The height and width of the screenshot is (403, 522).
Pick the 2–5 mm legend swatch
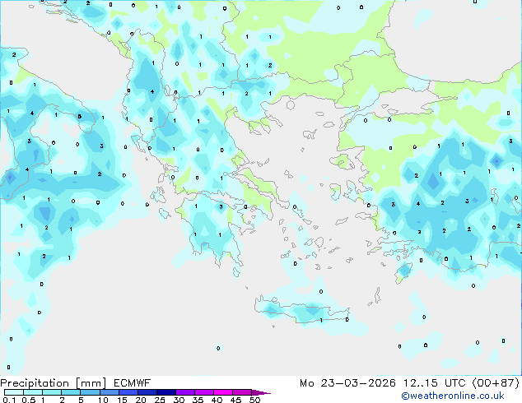coord(71,392)
